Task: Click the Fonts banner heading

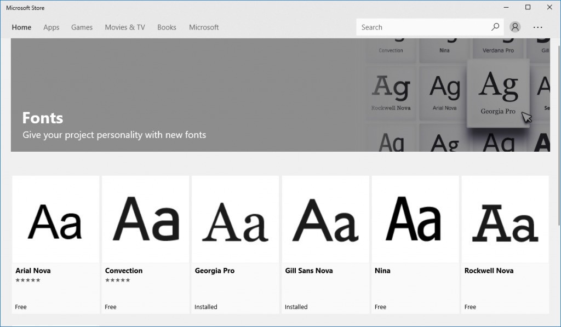Action: [x=43, y=118]
